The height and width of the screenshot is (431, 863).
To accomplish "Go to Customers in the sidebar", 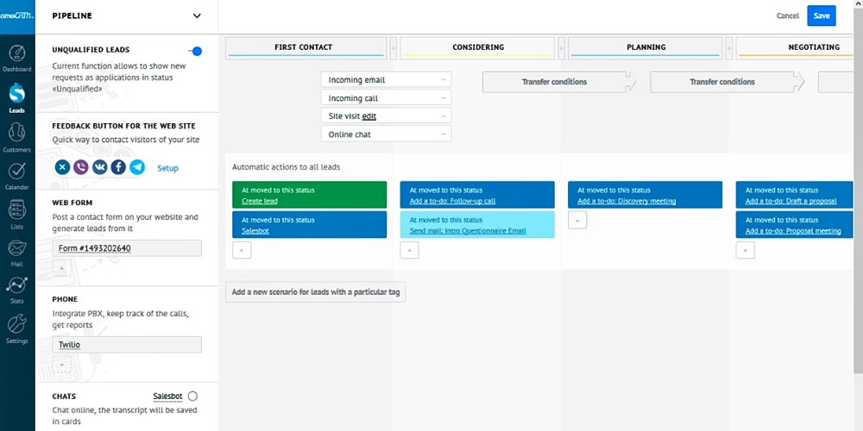I will (x=16, y=136).
